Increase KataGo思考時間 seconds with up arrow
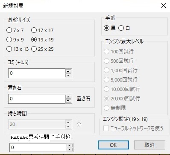The image size is (170, 155). tap(70, 146)
